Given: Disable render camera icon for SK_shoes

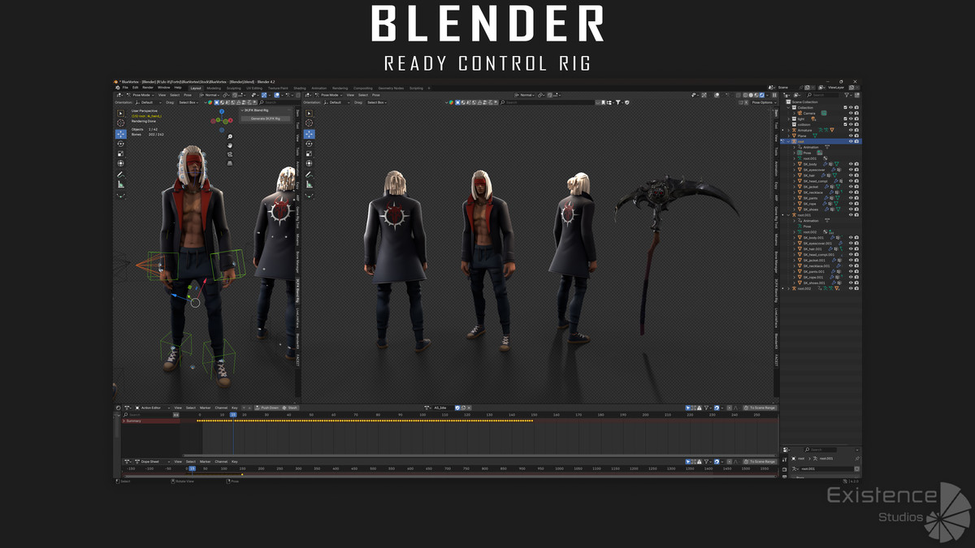Looking at the screenshot, I should [856, 209].
